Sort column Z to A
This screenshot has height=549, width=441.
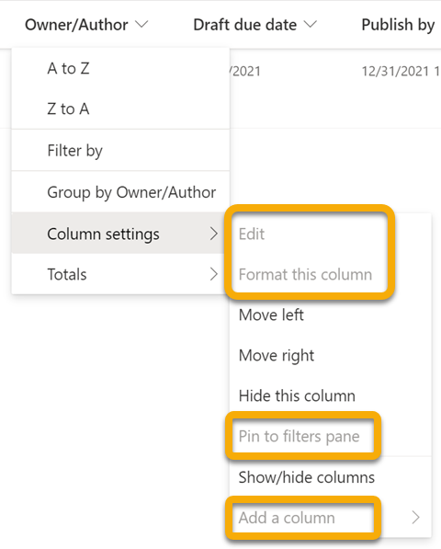[120, 109]
